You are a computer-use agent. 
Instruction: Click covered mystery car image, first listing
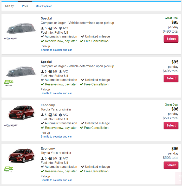pyautogui.click(x=21, y=28)
